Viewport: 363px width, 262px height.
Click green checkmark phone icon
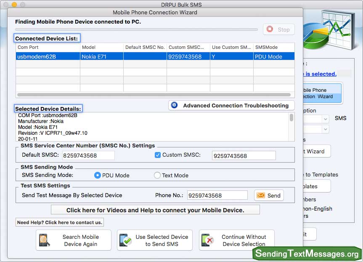point(125,240)
